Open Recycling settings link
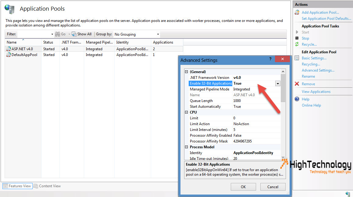Image resolution: width=353 pixels, height=197 pixels. (311, 64)
